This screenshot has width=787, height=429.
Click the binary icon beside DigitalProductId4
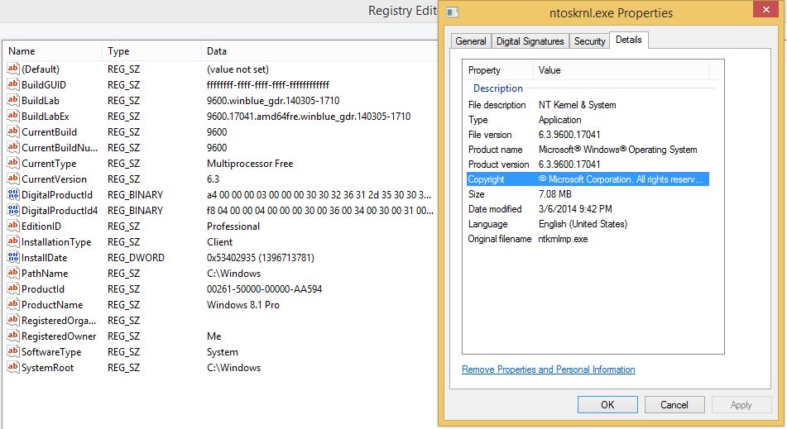point(13,210)
